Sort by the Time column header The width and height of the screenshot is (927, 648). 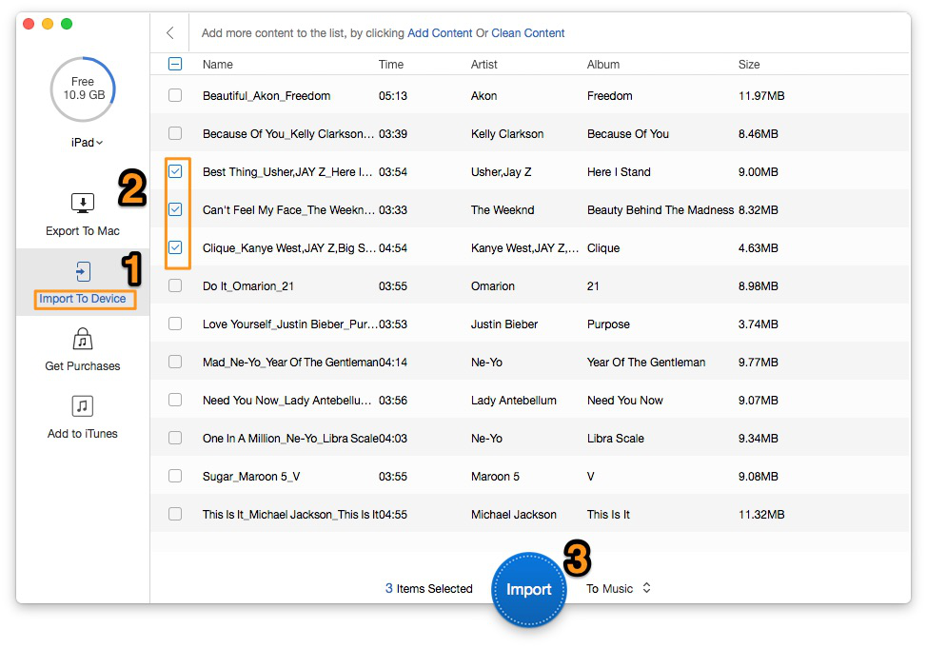coord(391,65)
